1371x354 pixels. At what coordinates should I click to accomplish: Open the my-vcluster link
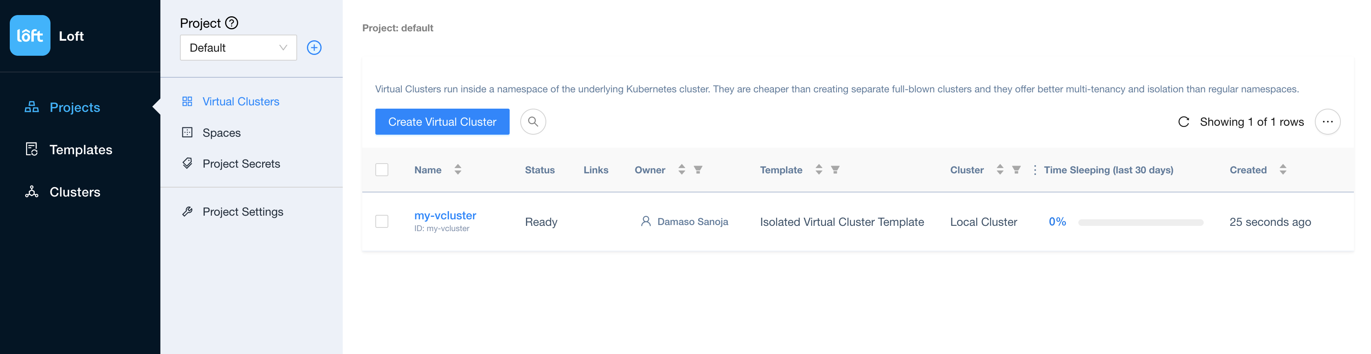[445, 216]
